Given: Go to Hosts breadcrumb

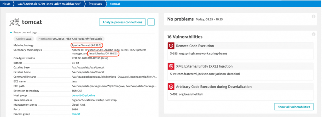Looking at the screenshot, I should pos(6,4).
